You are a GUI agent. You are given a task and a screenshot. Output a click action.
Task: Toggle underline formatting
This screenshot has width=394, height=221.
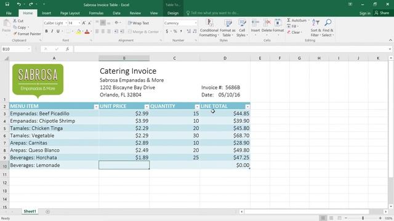pyautogui.click(x=58, y=31)
